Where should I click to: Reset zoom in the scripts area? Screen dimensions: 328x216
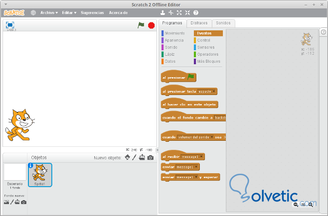click(x=303, y=205)
